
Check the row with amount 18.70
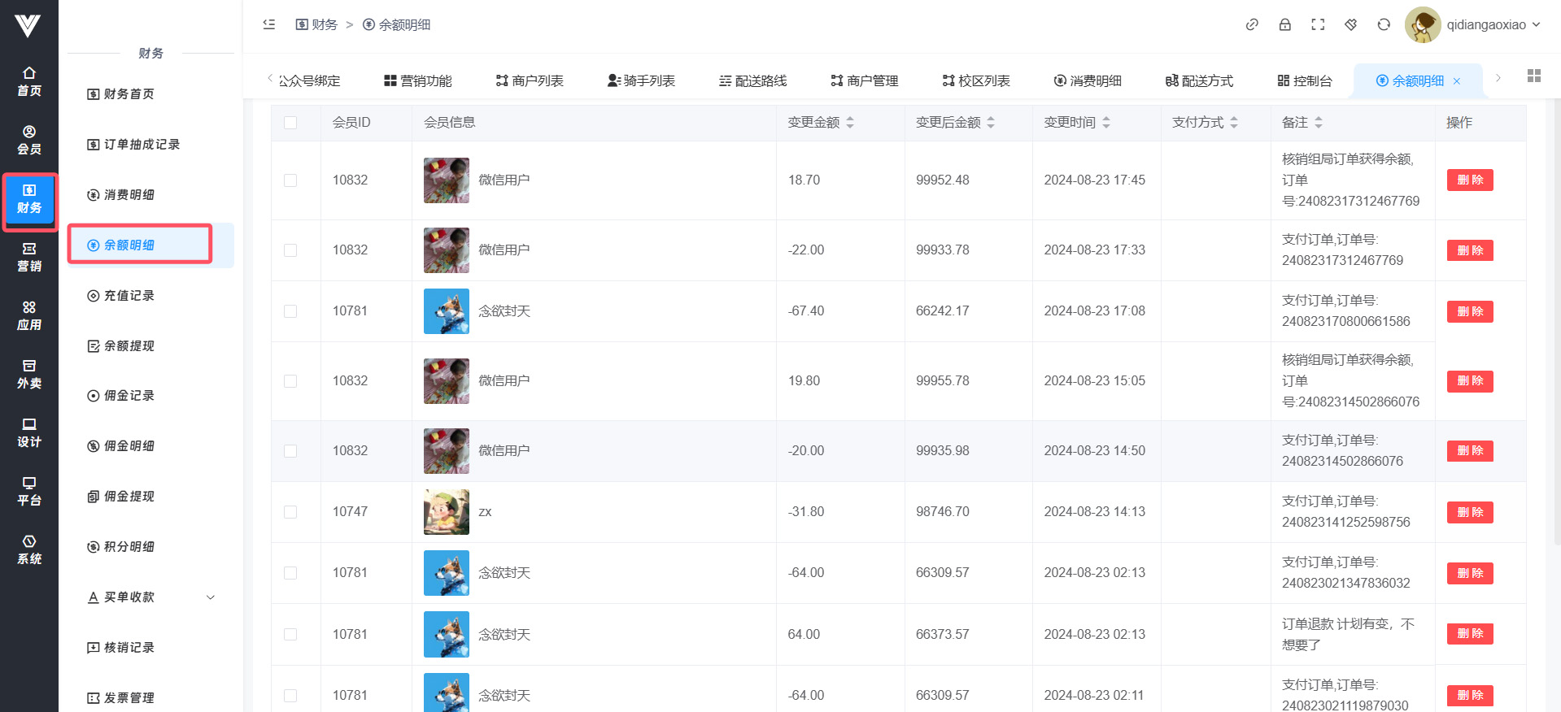tap(290, 180)
